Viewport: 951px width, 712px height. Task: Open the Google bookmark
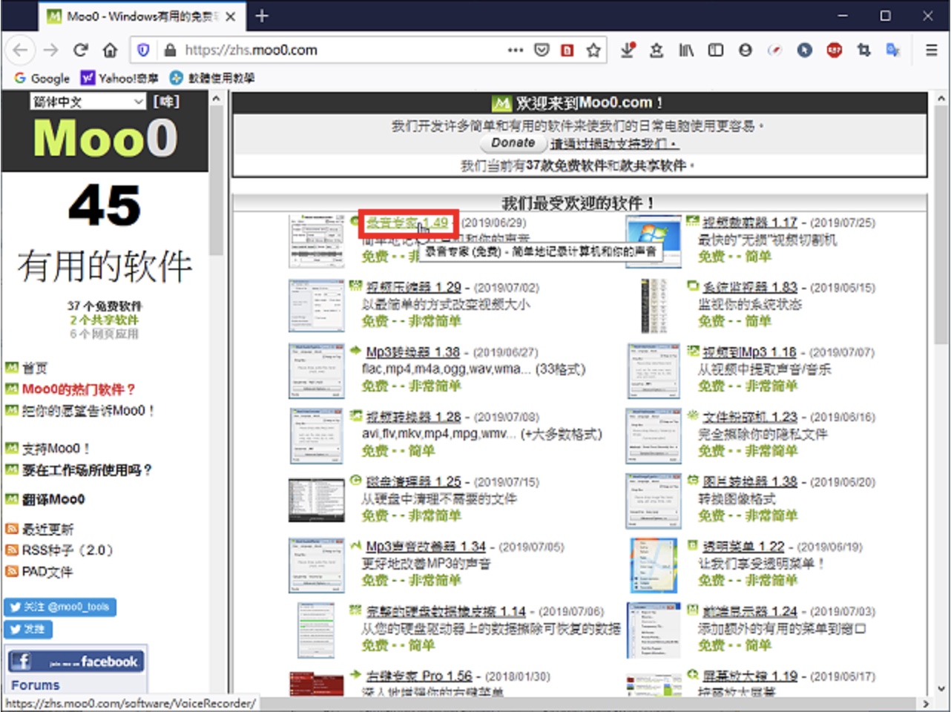42,78
